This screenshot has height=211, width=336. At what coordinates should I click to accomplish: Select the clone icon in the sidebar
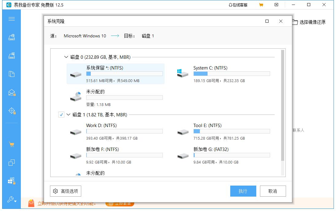tap(11, 163)
